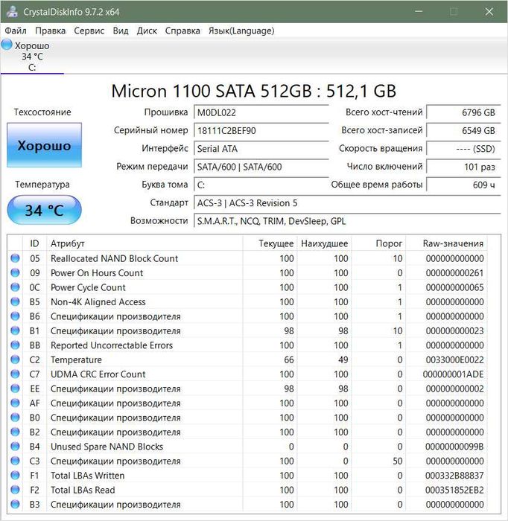
Task: Click the status orb for attribute F2
Action: click(16, 490)
